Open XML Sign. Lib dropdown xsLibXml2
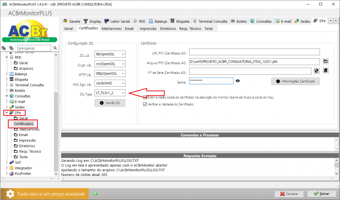Image resolution: width=340 pixels, height=200 pixels. (x=110, y=83)
